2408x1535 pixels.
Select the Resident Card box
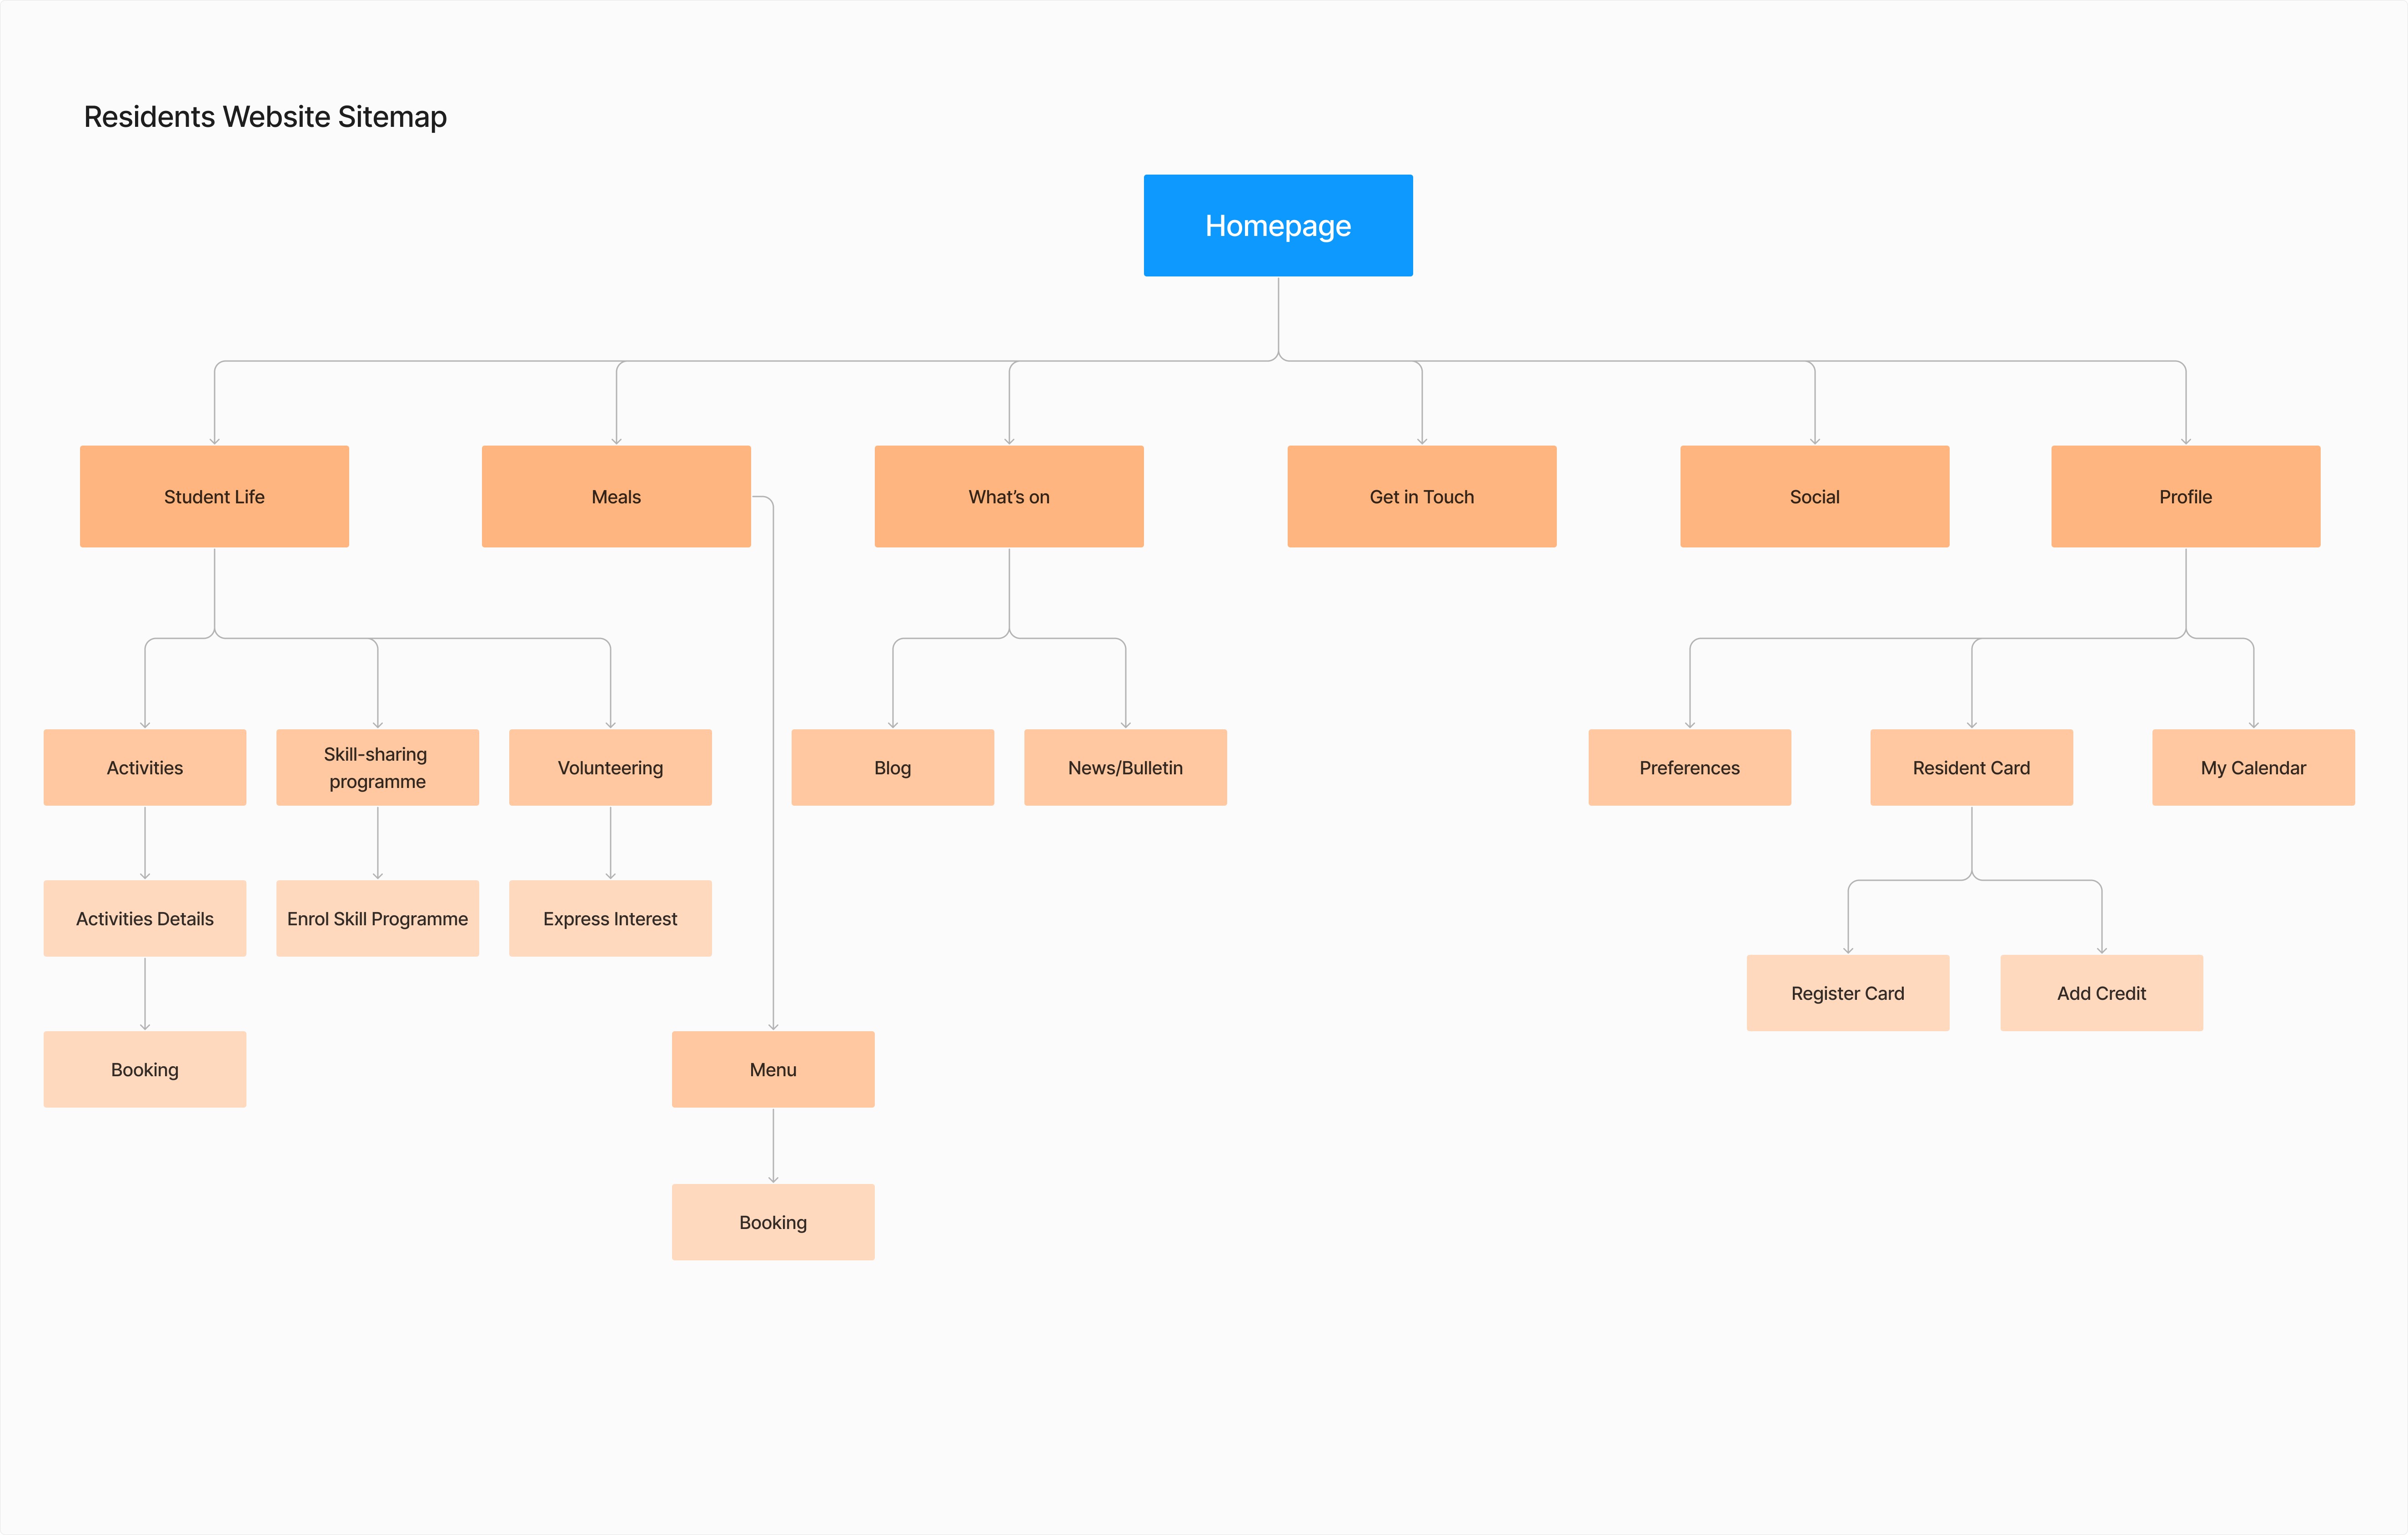click(1971, 767)
